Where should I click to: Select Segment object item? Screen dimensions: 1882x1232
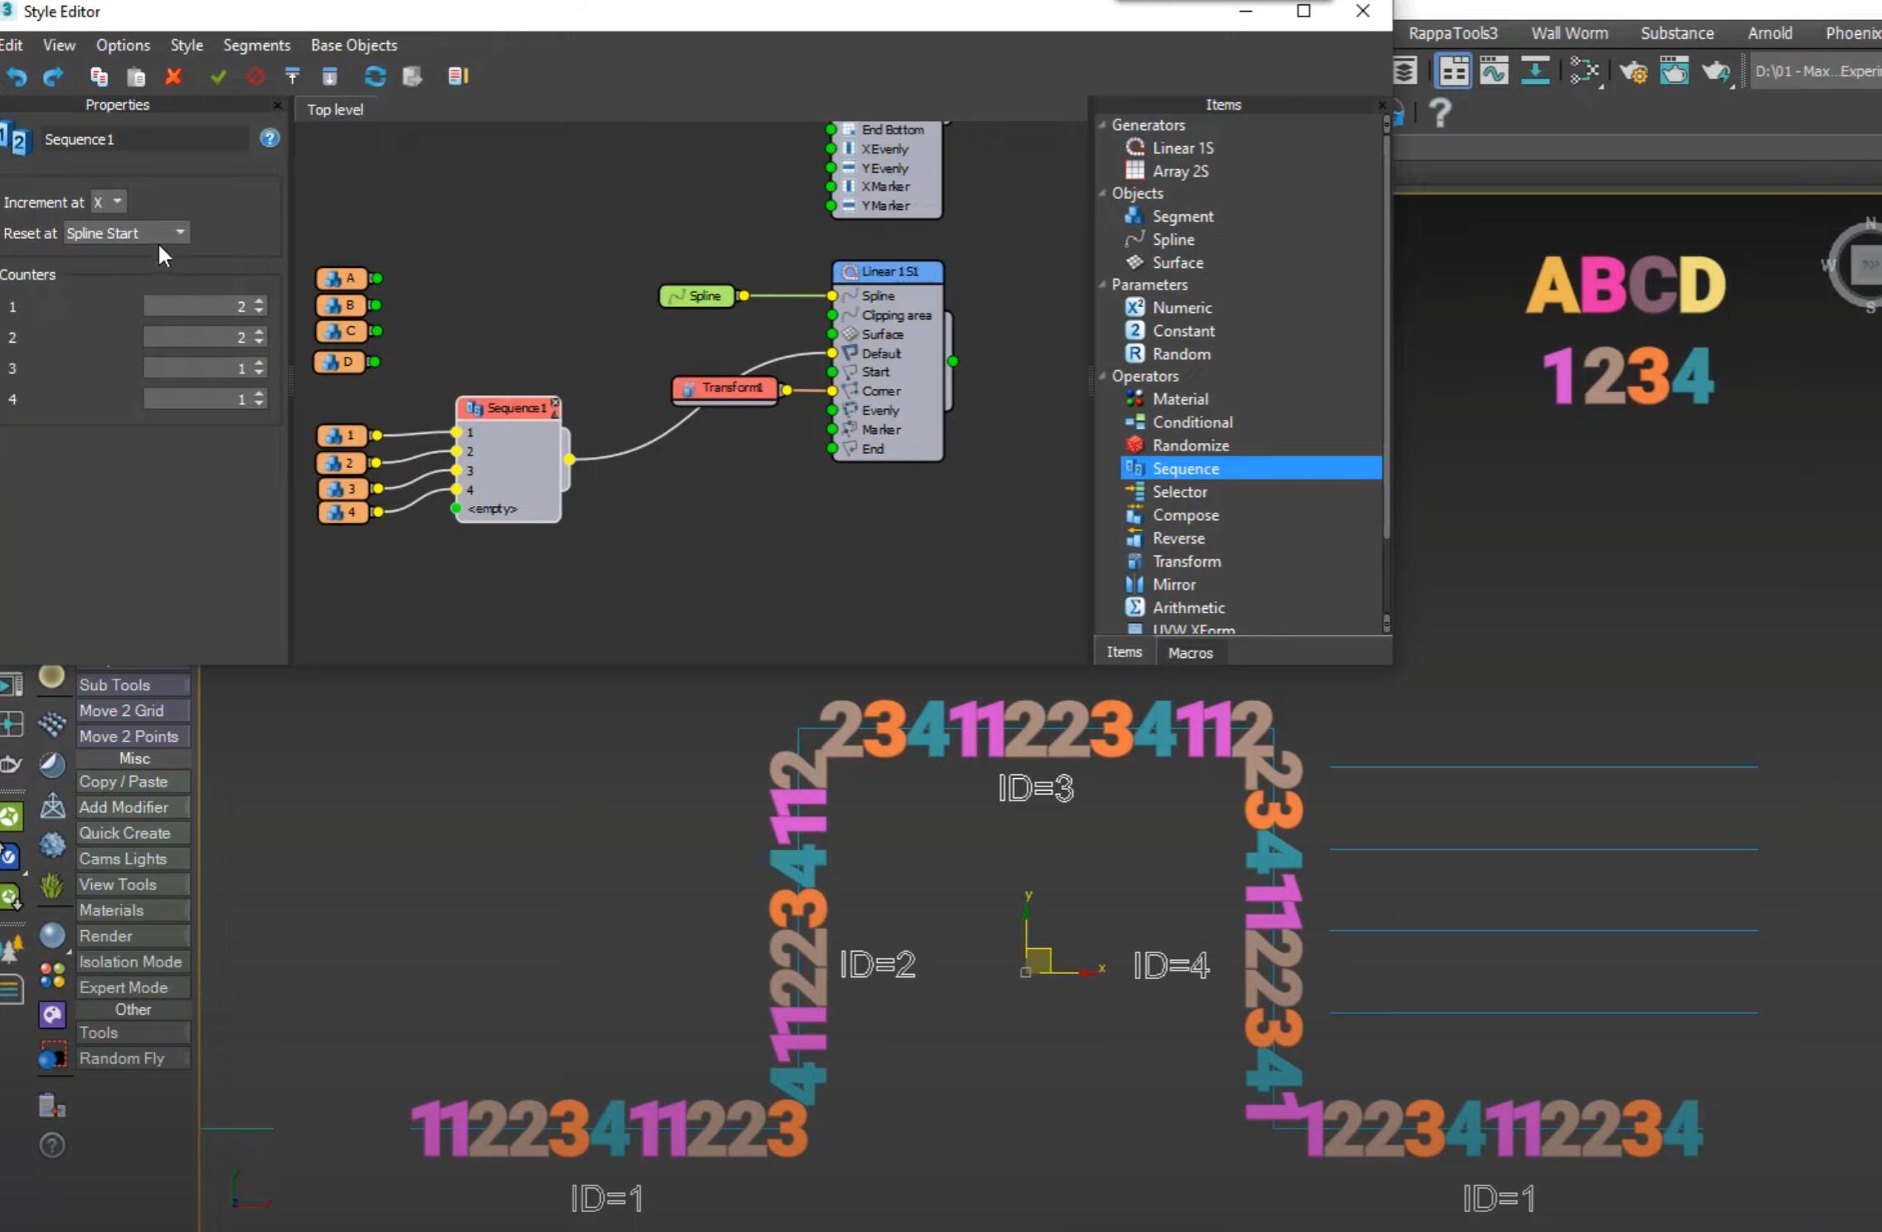1182,217
